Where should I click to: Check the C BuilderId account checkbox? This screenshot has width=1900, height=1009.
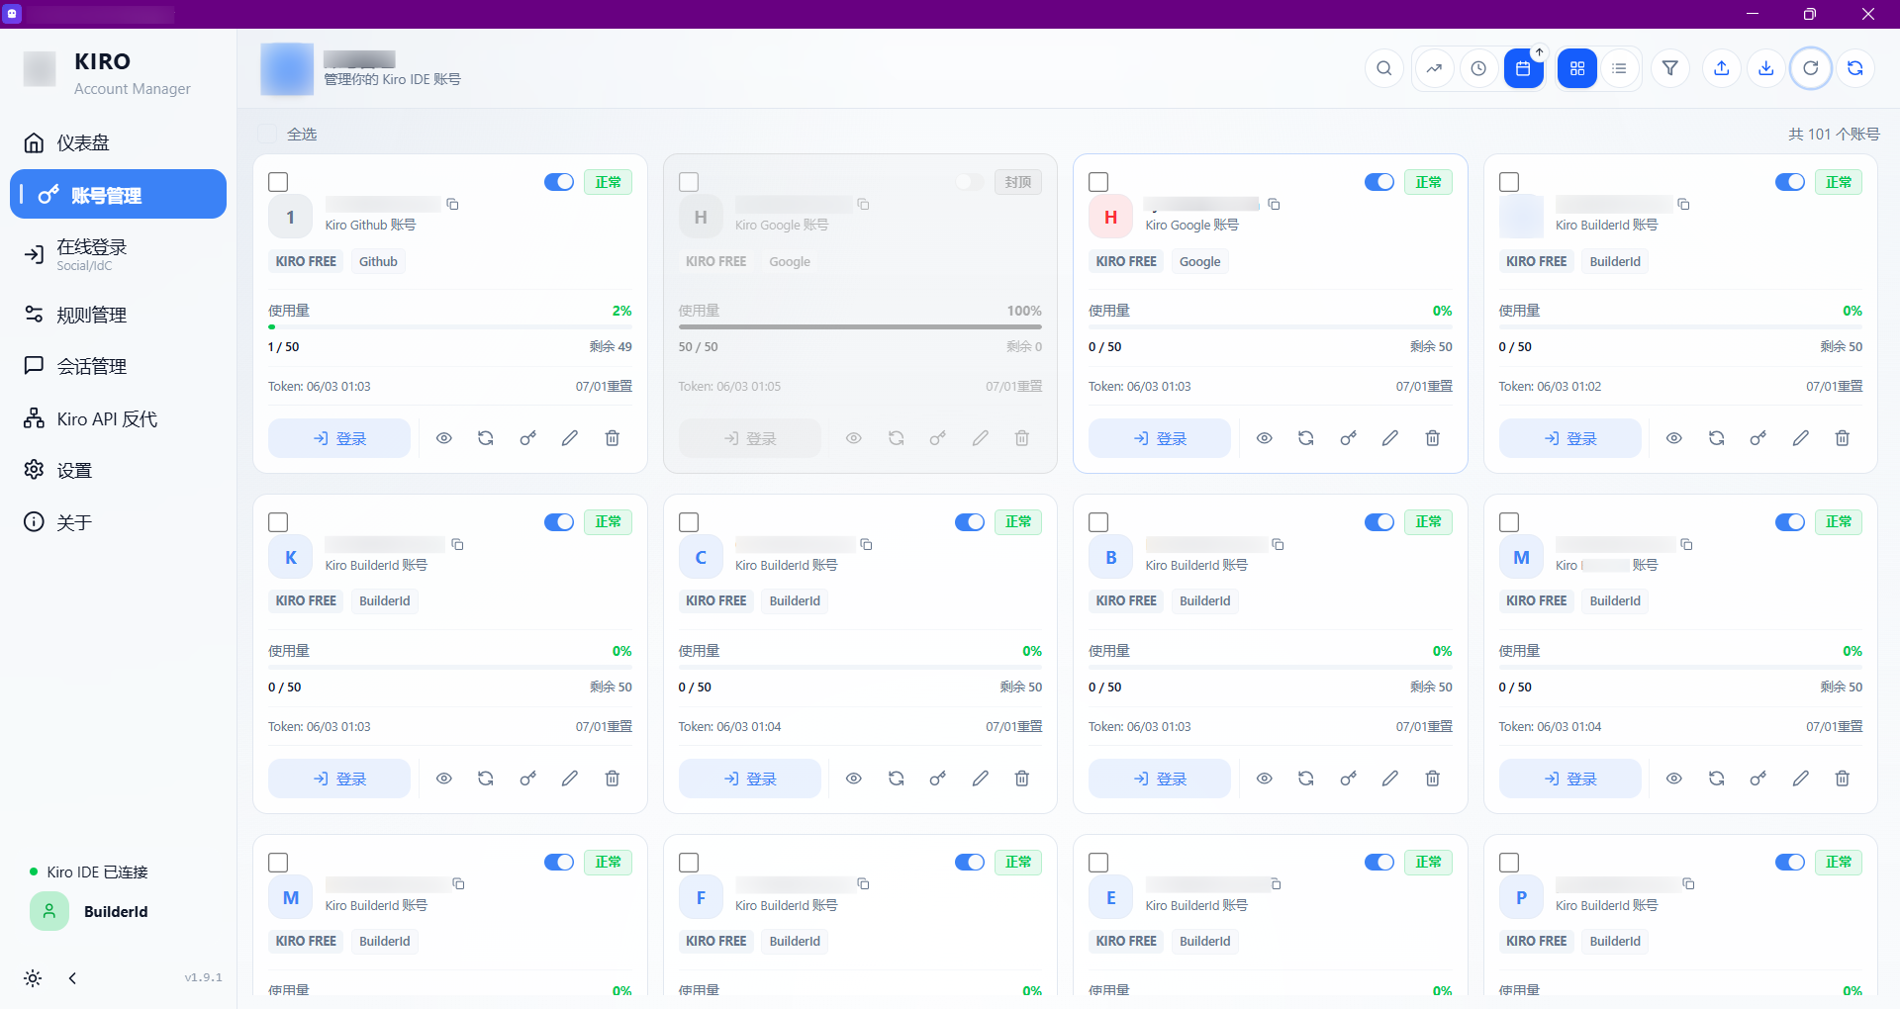[x=689, y=522]
